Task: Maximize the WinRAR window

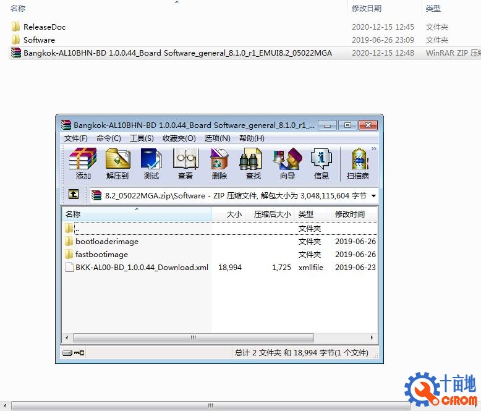Action: click(347, 125)
